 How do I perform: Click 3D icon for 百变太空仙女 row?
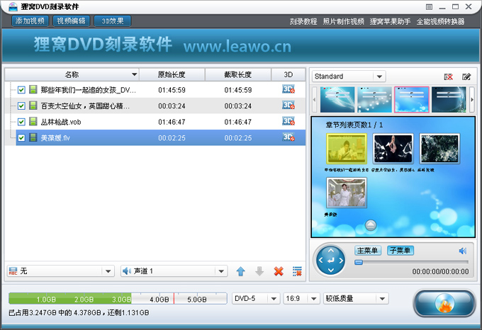288,106
